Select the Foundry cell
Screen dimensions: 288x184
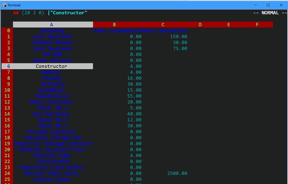click(x=51, y=78)
